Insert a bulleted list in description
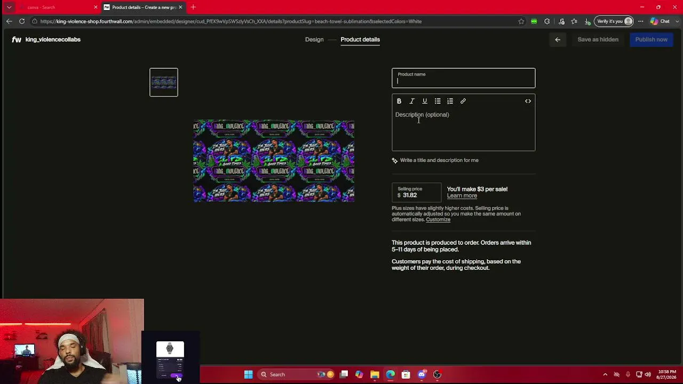 click(x=438, y=101)
